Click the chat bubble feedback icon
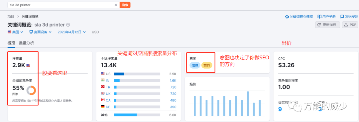The width and height of the screenshot is (359, 122). click(x=342, y=17)
